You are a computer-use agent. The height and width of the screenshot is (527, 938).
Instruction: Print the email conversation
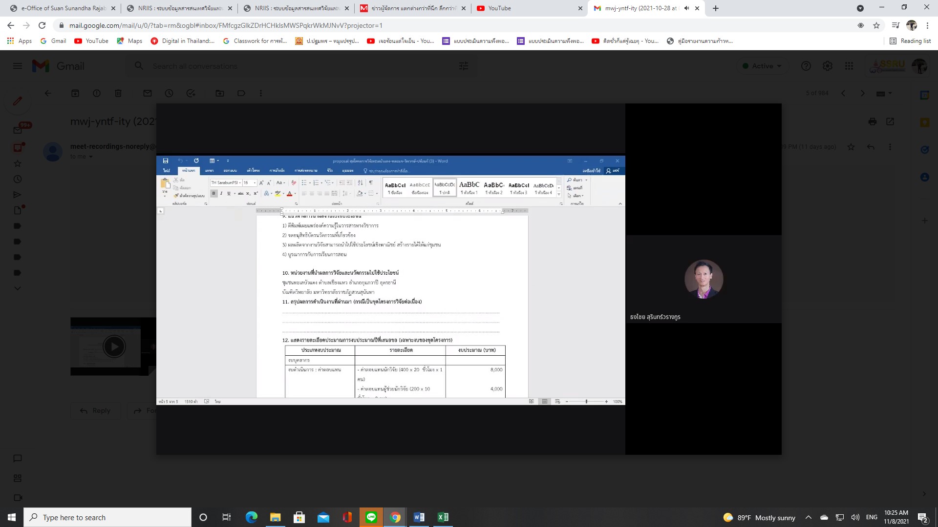[873, 122]
